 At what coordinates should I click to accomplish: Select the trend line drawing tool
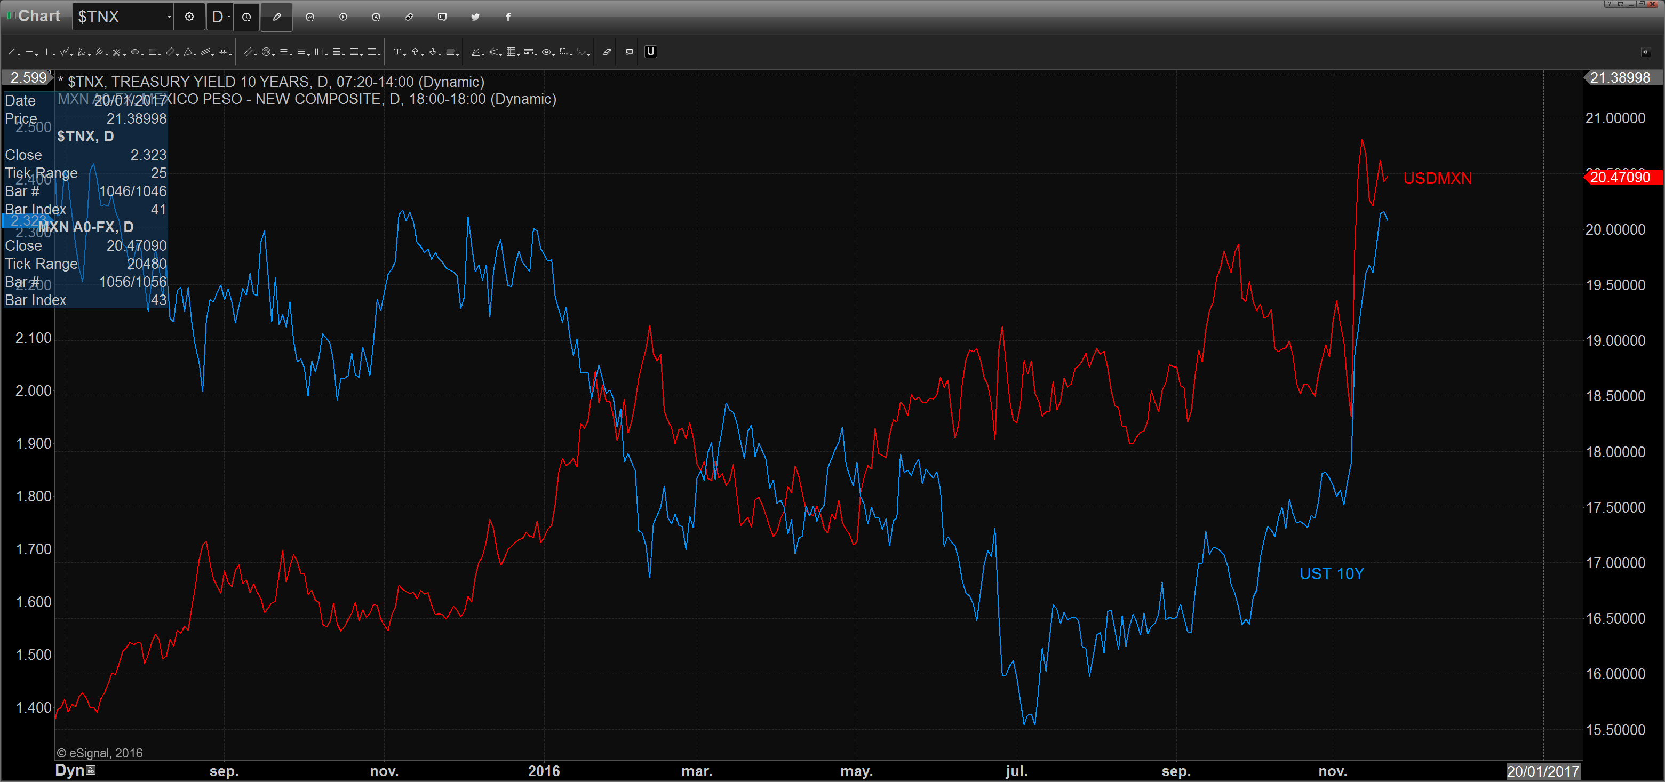[x=12, y=52]
